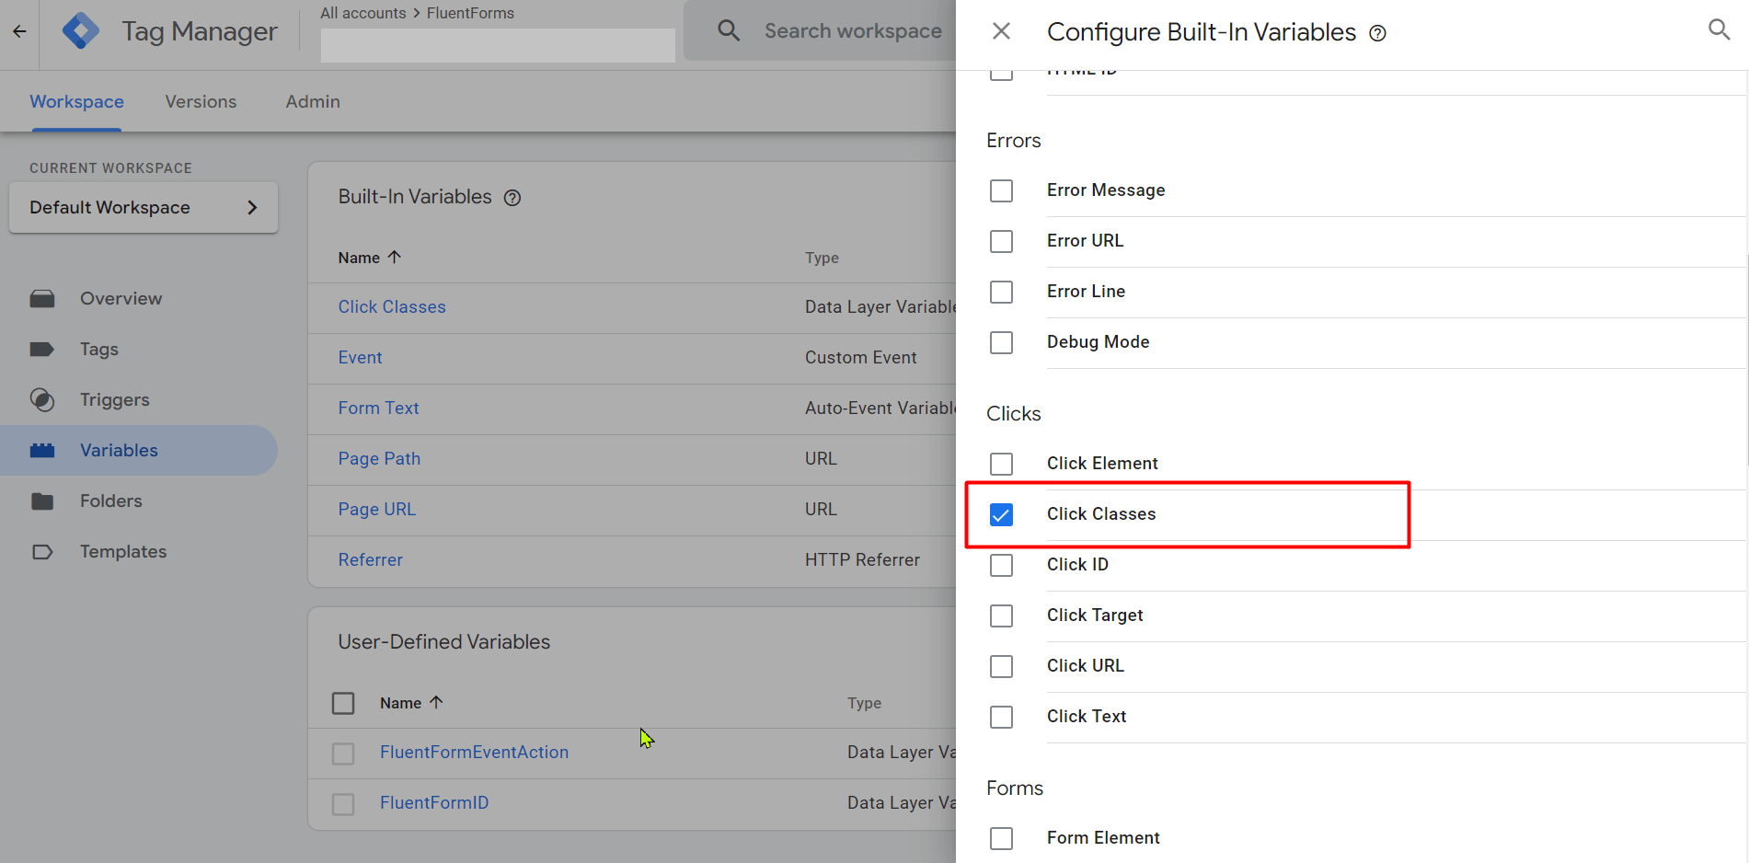Enable the Debug Mode checkbox

tap(1001, 342)
